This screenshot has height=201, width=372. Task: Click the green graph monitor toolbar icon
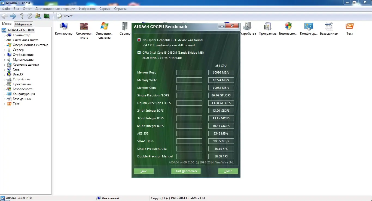(x=47, y=16)
